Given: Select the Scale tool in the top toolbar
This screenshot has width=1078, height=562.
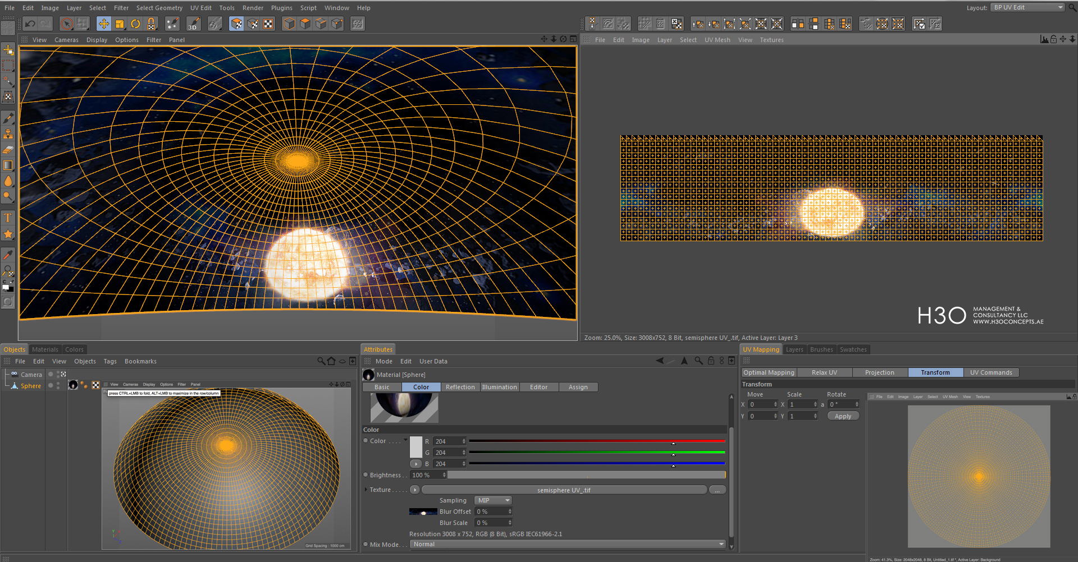Looking at the screenshot, I should click(120, 24).
